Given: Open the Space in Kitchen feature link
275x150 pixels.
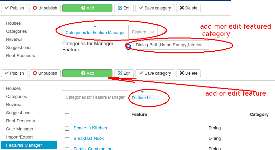Looking at the screenshot, I should [90, 128].
